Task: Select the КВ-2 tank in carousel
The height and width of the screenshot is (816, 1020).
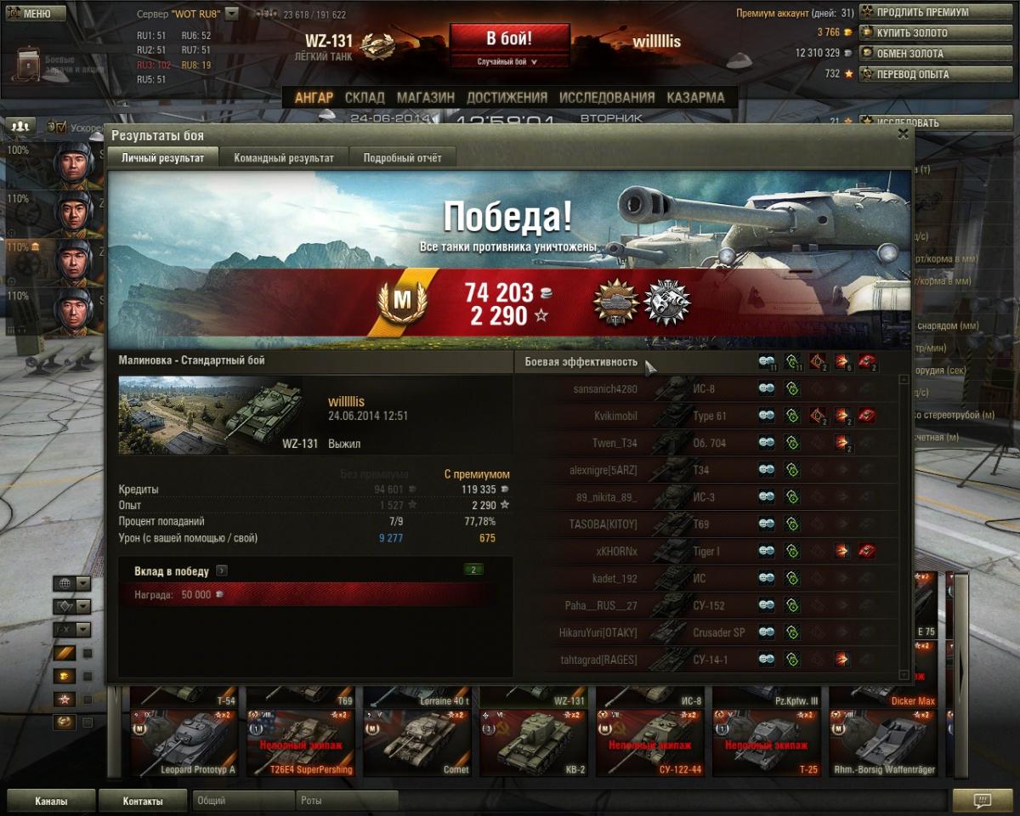Action: click(534, 744)
